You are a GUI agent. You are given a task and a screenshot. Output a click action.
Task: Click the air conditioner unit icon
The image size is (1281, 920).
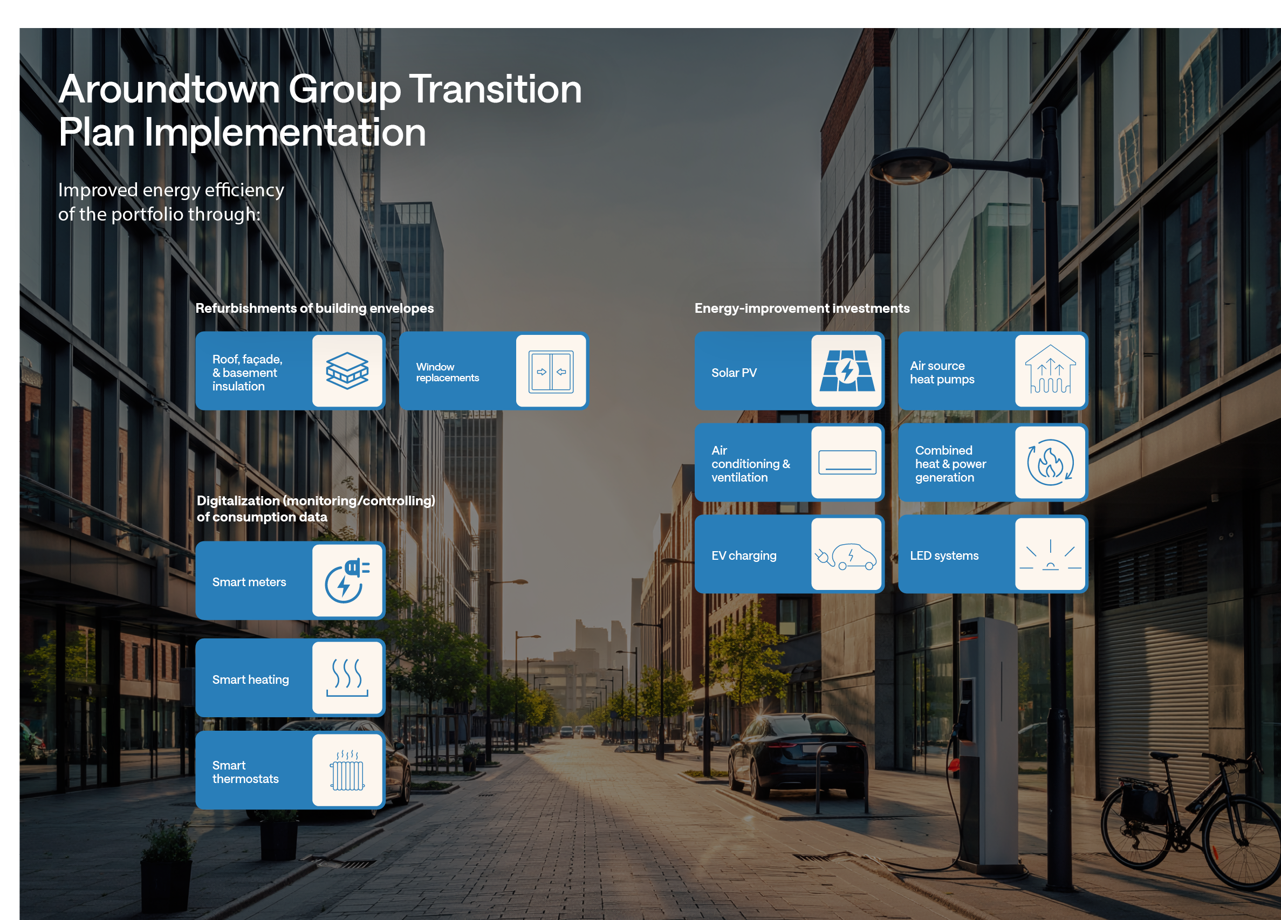coord(847,463)
